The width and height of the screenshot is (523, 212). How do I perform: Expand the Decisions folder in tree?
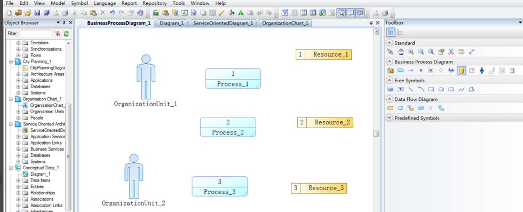pyautogui.click(x=18, y=43)
